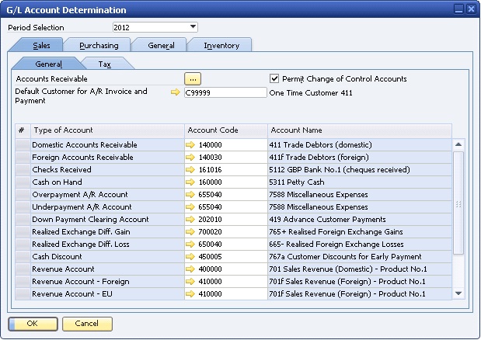
Task: Click the Account Code column header
Action: [226, 130]
